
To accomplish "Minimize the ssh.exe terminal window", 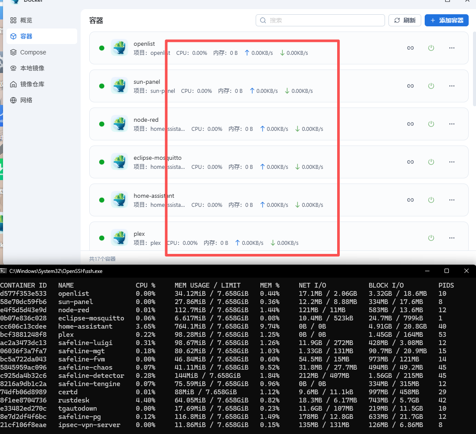I will (427, 271).
